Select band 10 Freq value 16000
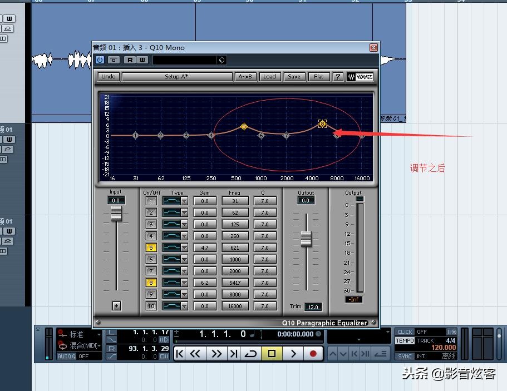Image resolution: width=507 pixels, height=391 pixels. (235, 306)
